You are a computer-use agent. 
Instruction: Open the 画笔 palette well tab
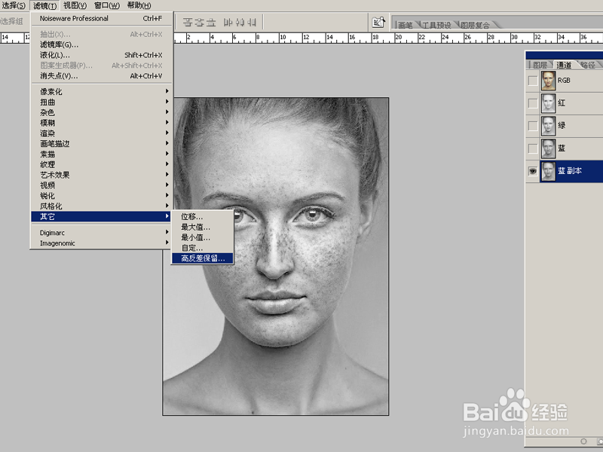(406, 26)
